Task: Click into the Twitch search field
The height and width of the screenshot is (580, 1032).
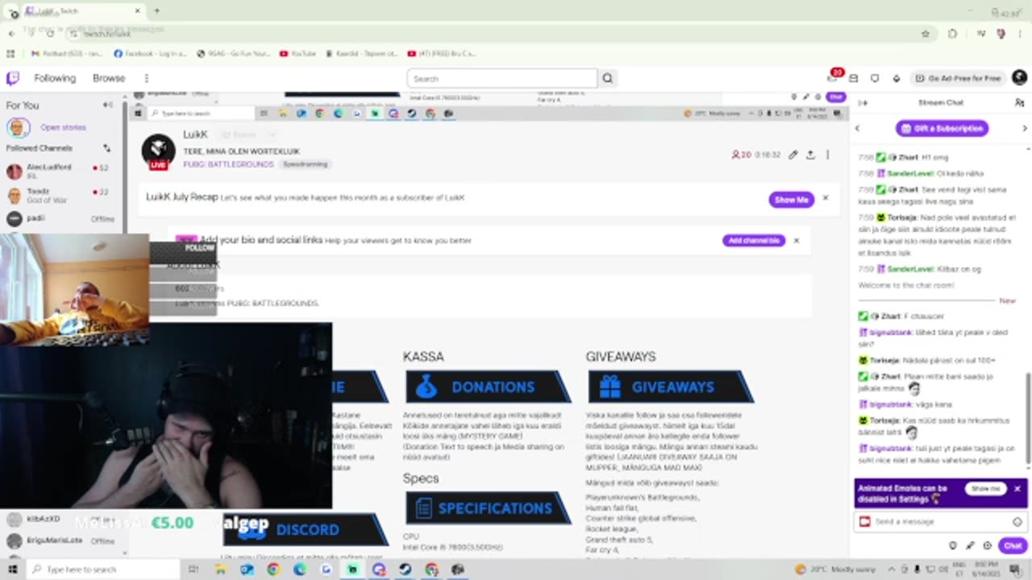Action: pos(502,78)
